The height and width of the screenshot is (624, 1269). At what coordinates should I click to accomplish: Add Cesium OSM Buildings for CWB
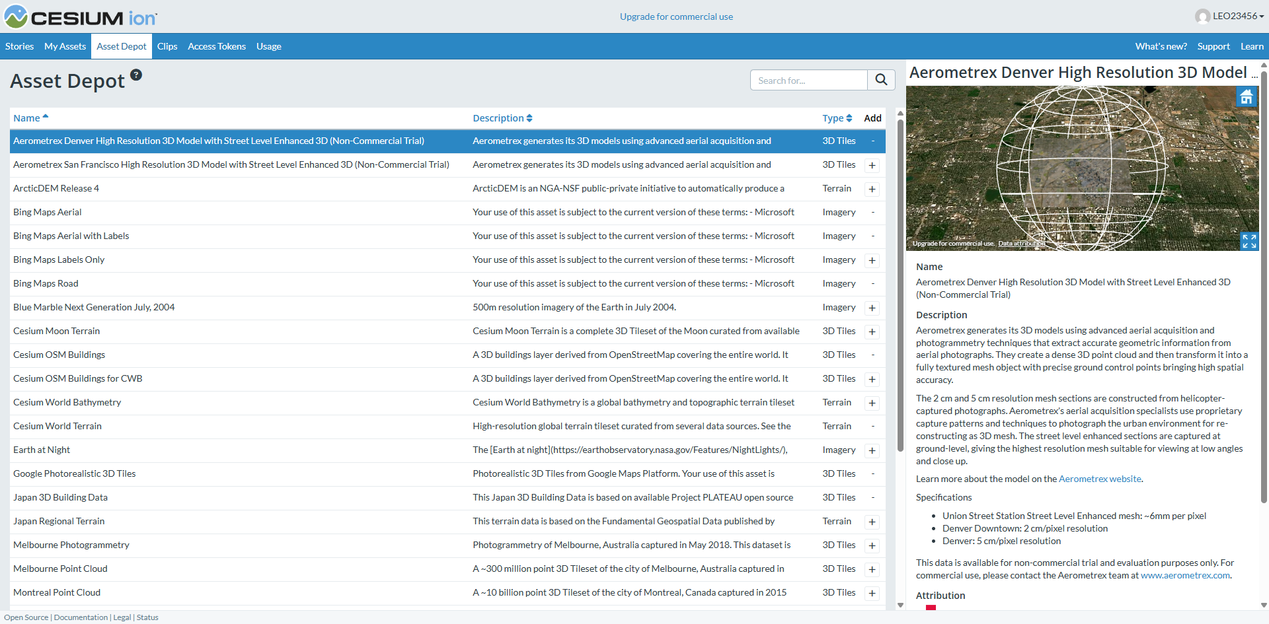pyautogui.click(x=872, y=379)
